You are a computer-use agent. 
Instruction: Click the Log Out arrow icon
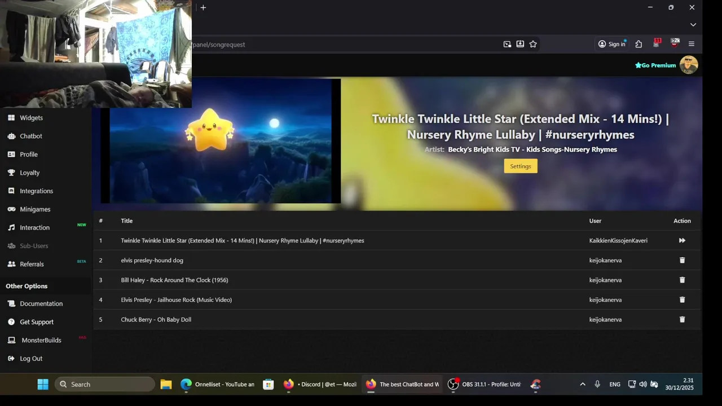tap(11, 359)
